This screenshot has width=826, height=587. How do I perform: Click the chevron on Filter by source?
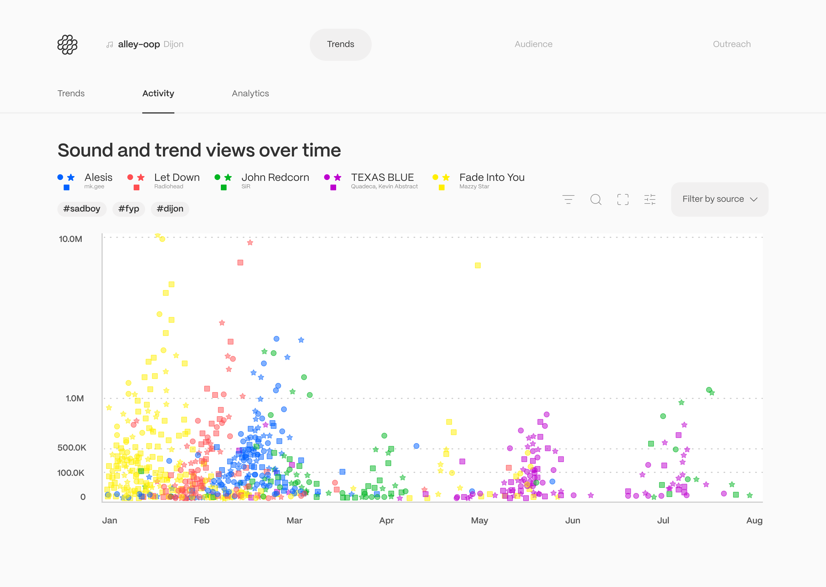[754, 199]
